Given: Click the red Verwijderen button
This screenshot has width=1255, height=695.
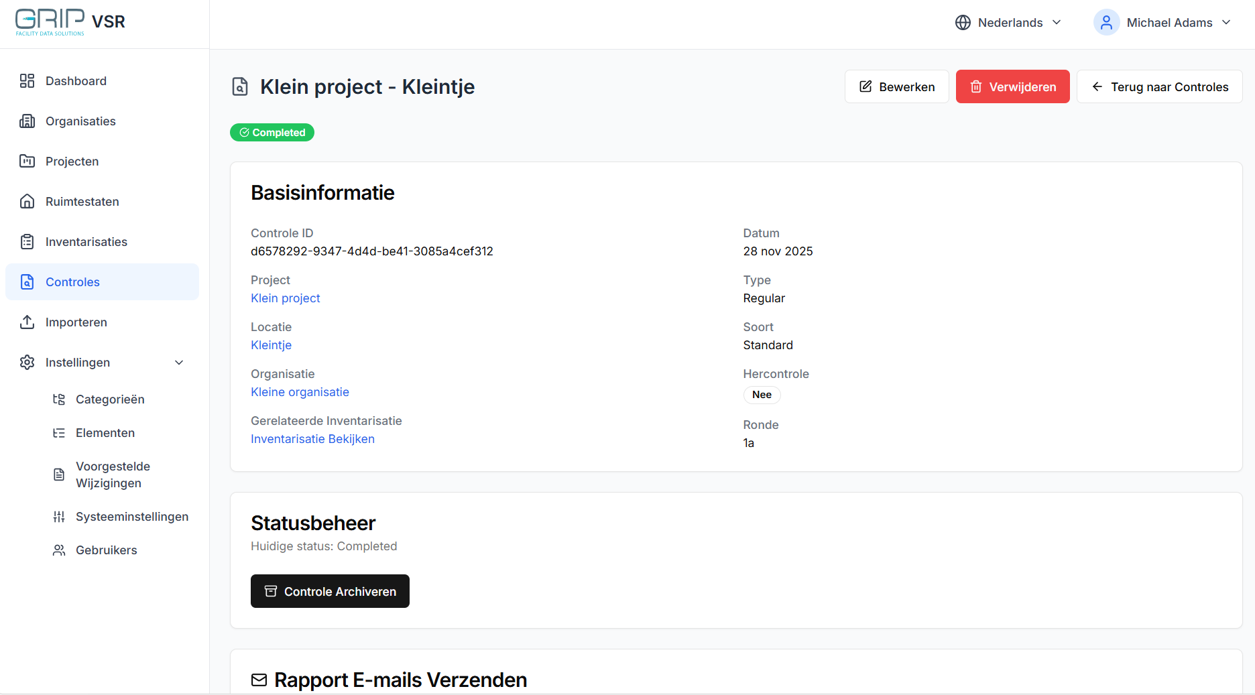Looking at the screenshot, I should coord(1012,86).
